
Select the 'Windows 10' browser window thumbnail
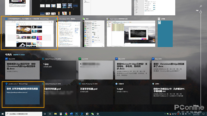pyautogui.click(x=68, y=34)
